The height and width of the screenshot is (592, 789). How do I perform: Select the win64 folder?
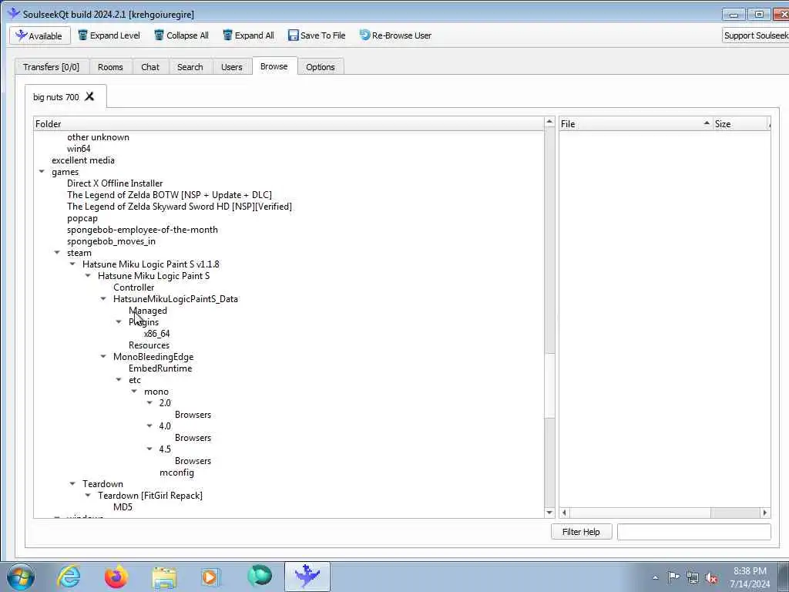[x=79, y=149]
